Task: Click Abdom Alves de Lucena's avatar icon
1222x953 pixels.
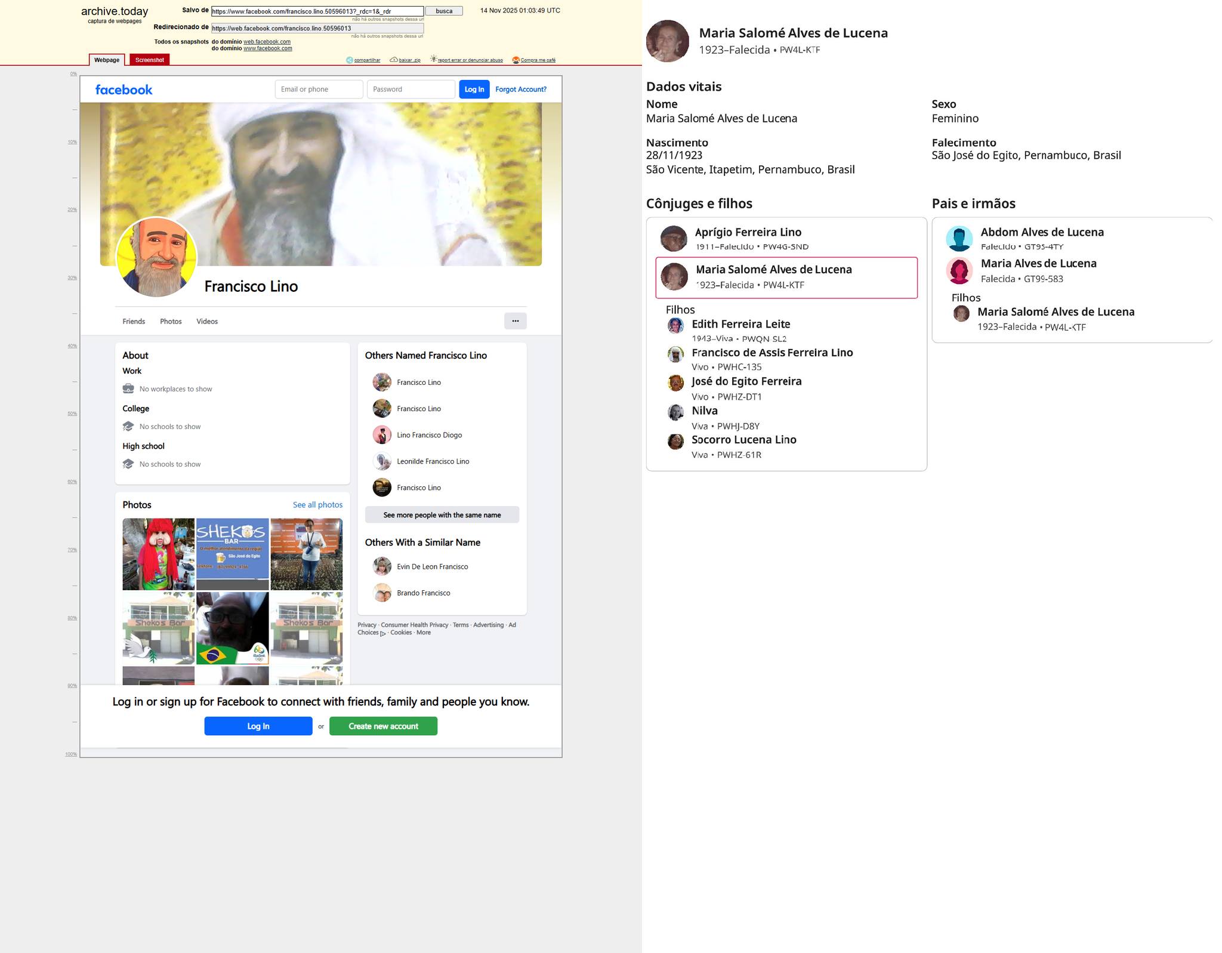Action: (x=959, y=239)
